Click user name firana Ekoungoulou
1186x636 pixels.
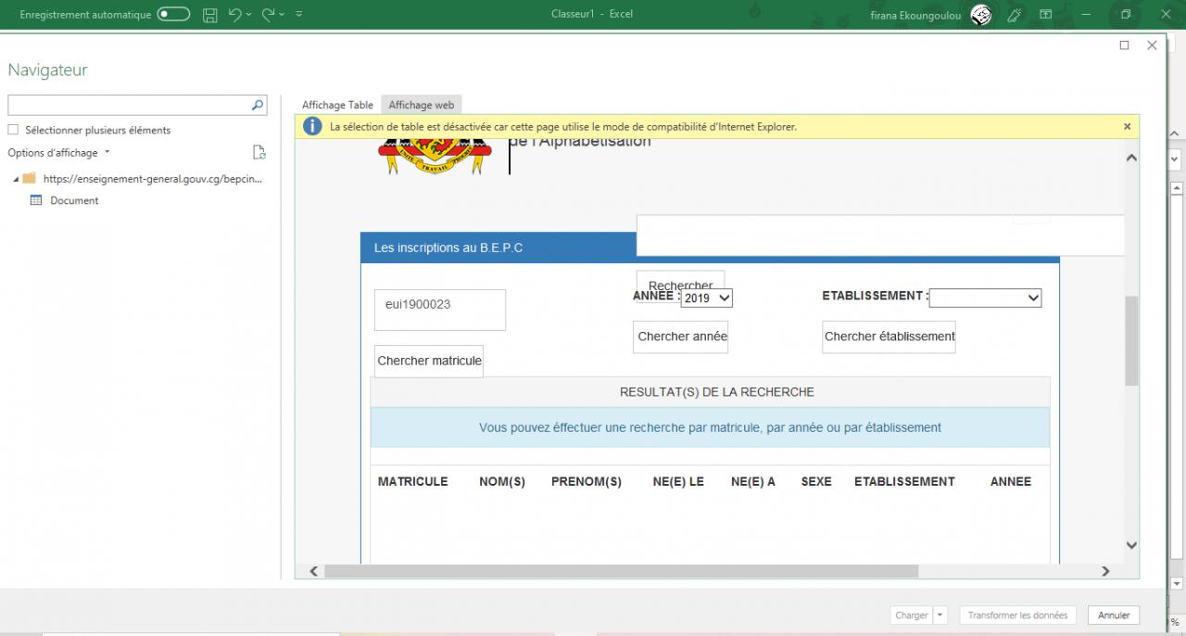tap(916, 15)
